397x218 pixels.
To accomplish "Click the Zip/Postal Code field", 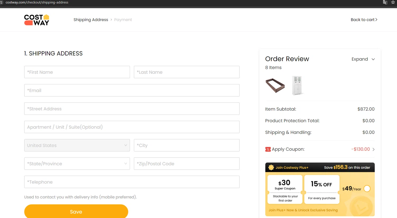I will coord(187,163).
